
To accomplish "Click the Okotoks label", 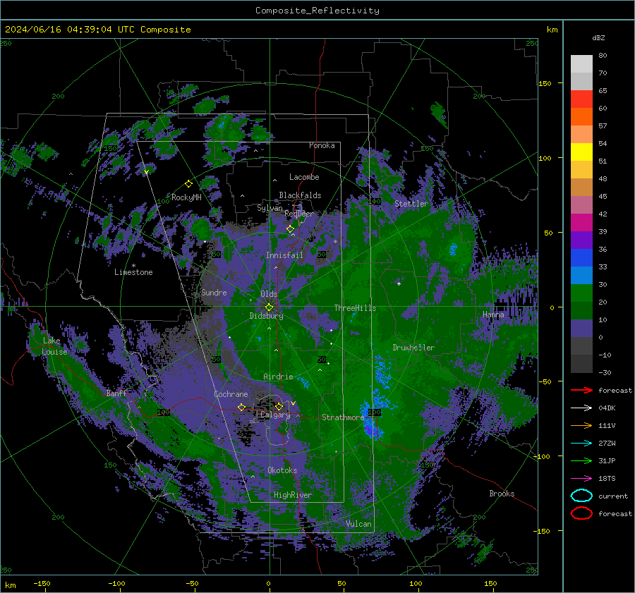I will tap(282, 470).
